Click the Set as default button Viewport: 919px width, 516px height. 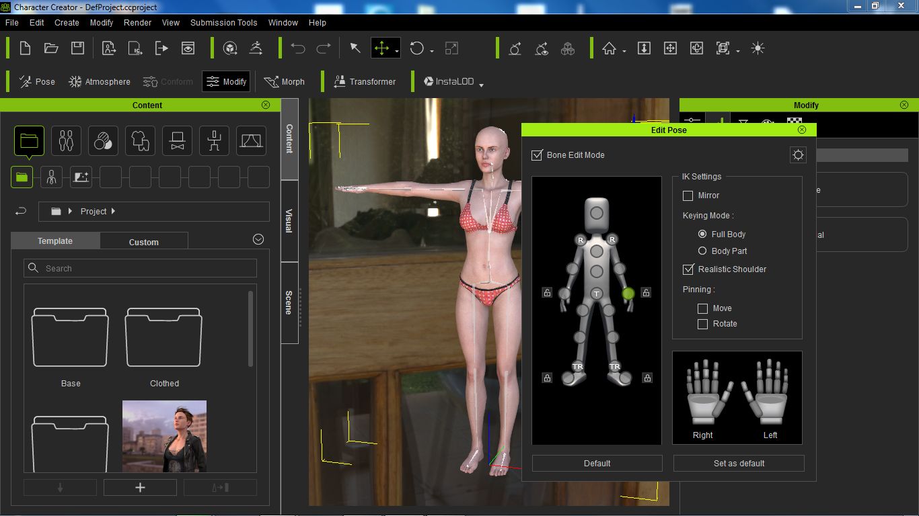(739, 463)
